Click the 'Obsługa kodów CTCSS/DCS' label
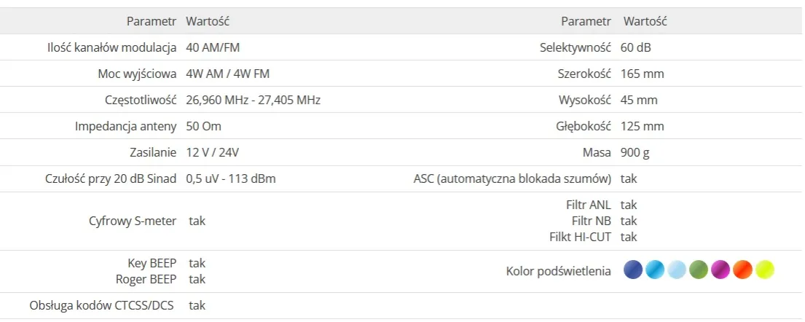This screenshot has width=805, height=322. tap(103, 305)
